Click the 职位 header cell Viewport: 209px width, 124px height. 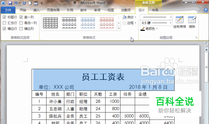point(83,94)
